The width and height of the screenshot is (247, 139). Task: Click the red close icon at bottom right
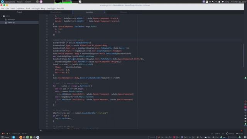click(x=241, y=131)
